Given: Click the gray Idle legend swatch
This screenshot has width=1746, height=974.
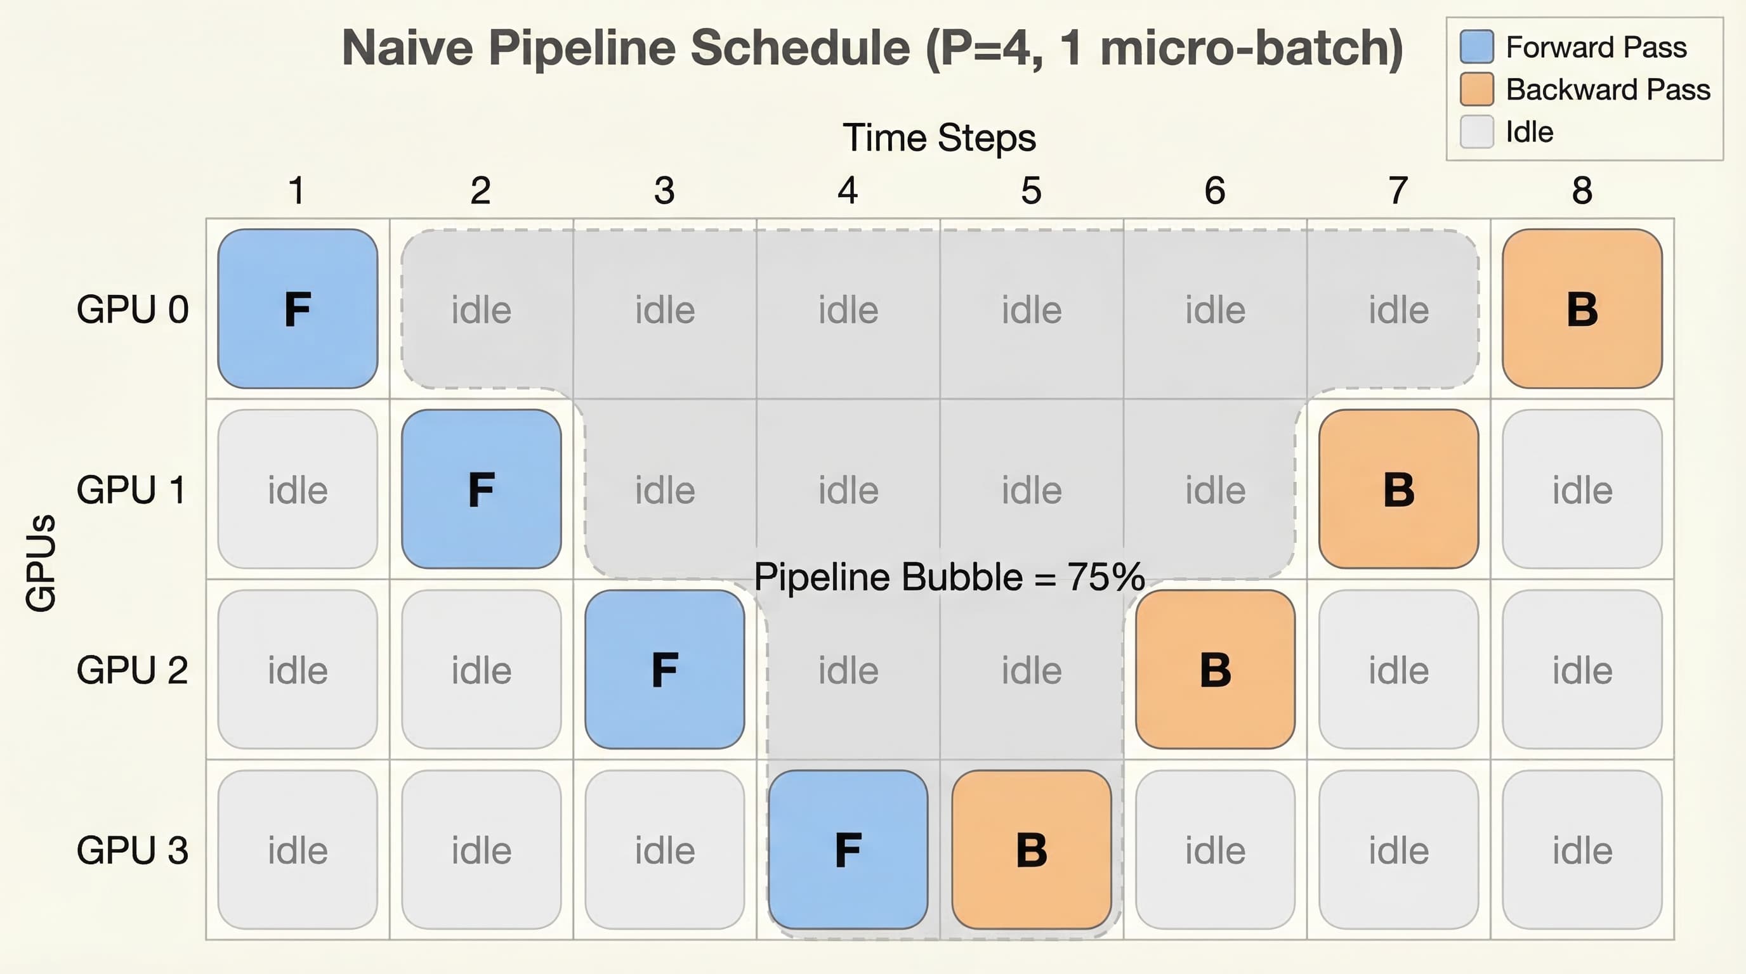Looking at the screenshot, I should pos(1477,131).
